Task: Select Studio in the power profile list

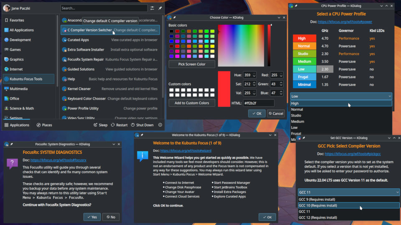Action: (296, 115)
